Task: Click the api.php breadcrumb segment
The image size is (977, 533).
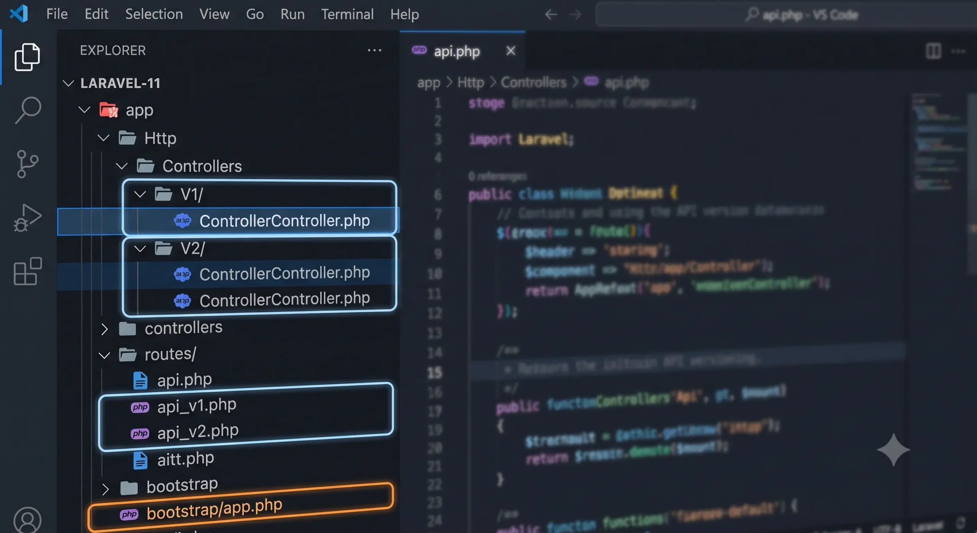Action: click(627, 82)
